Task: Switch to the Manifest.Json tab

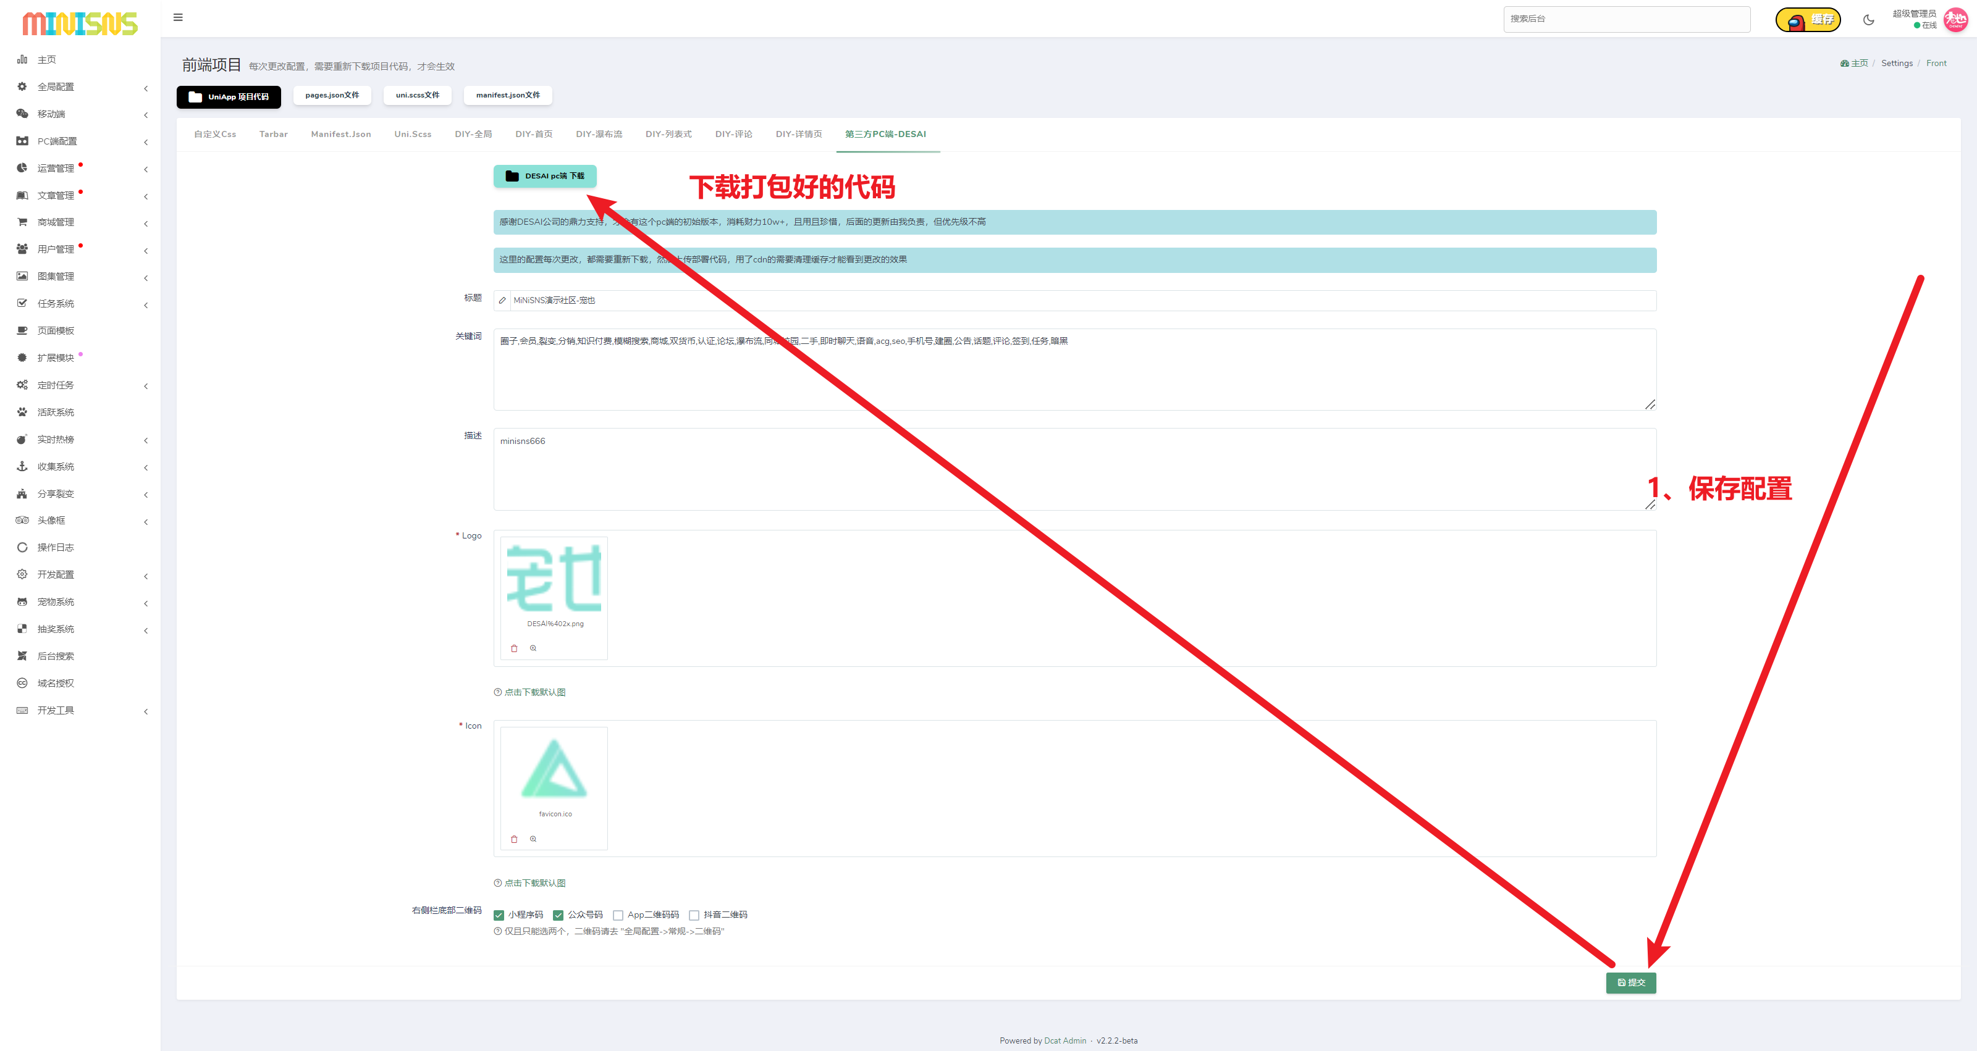Action: pyautogui.click(x=341, y=134)
